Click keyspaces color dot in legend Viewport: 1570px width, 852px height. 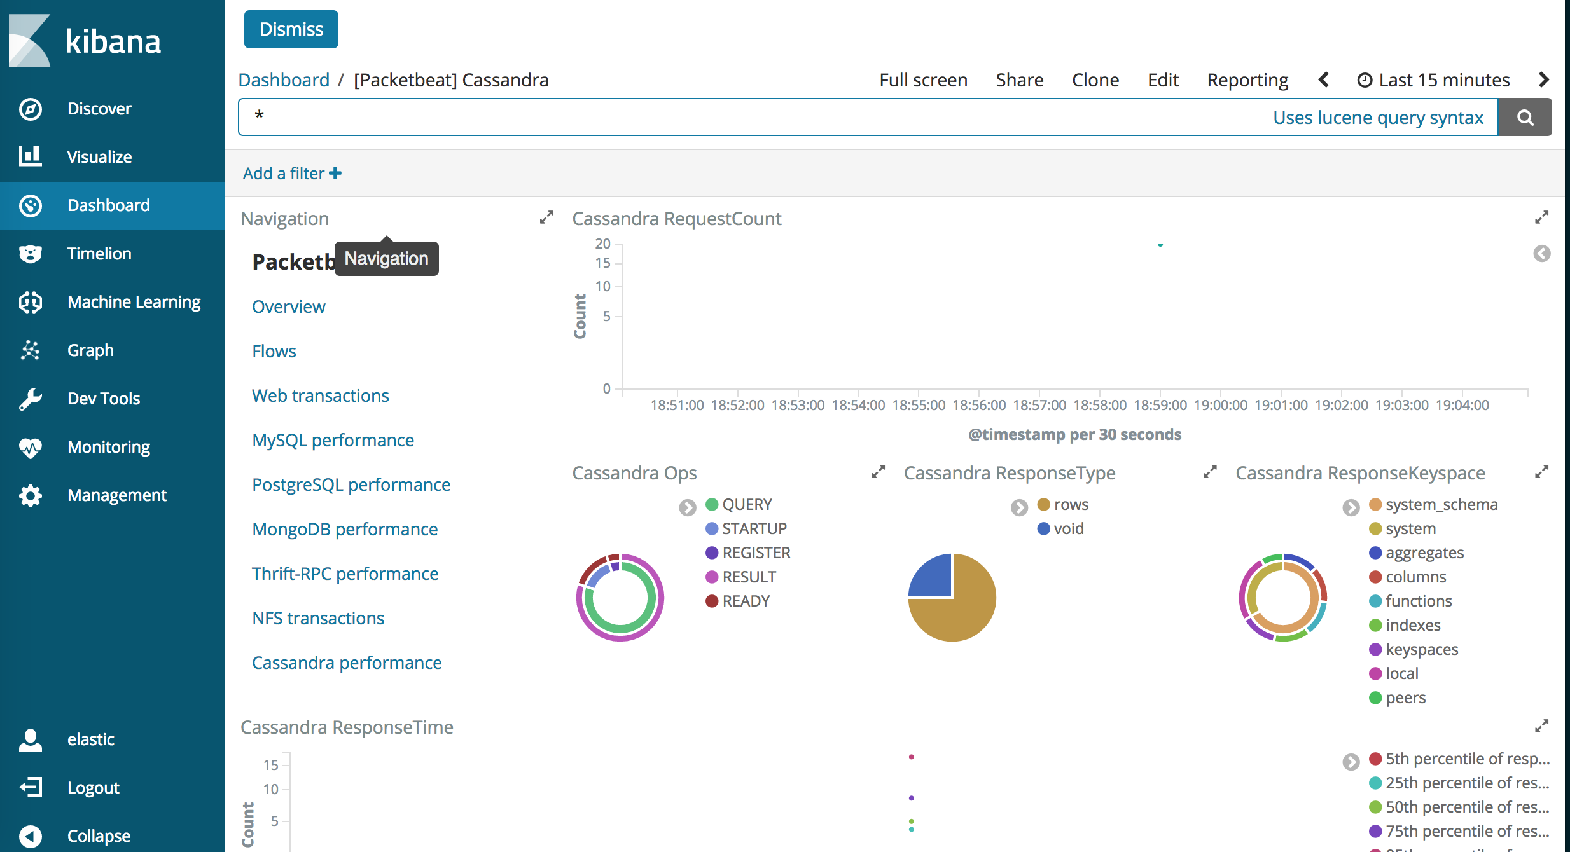[x=1375, y=649]
